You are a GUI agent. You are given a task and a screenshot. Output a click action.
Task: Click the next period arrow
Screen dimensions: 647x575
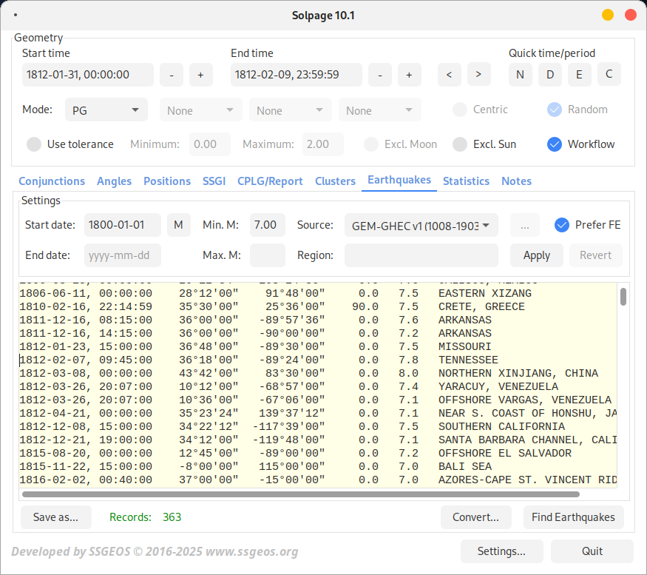click(x=478, y=74)
